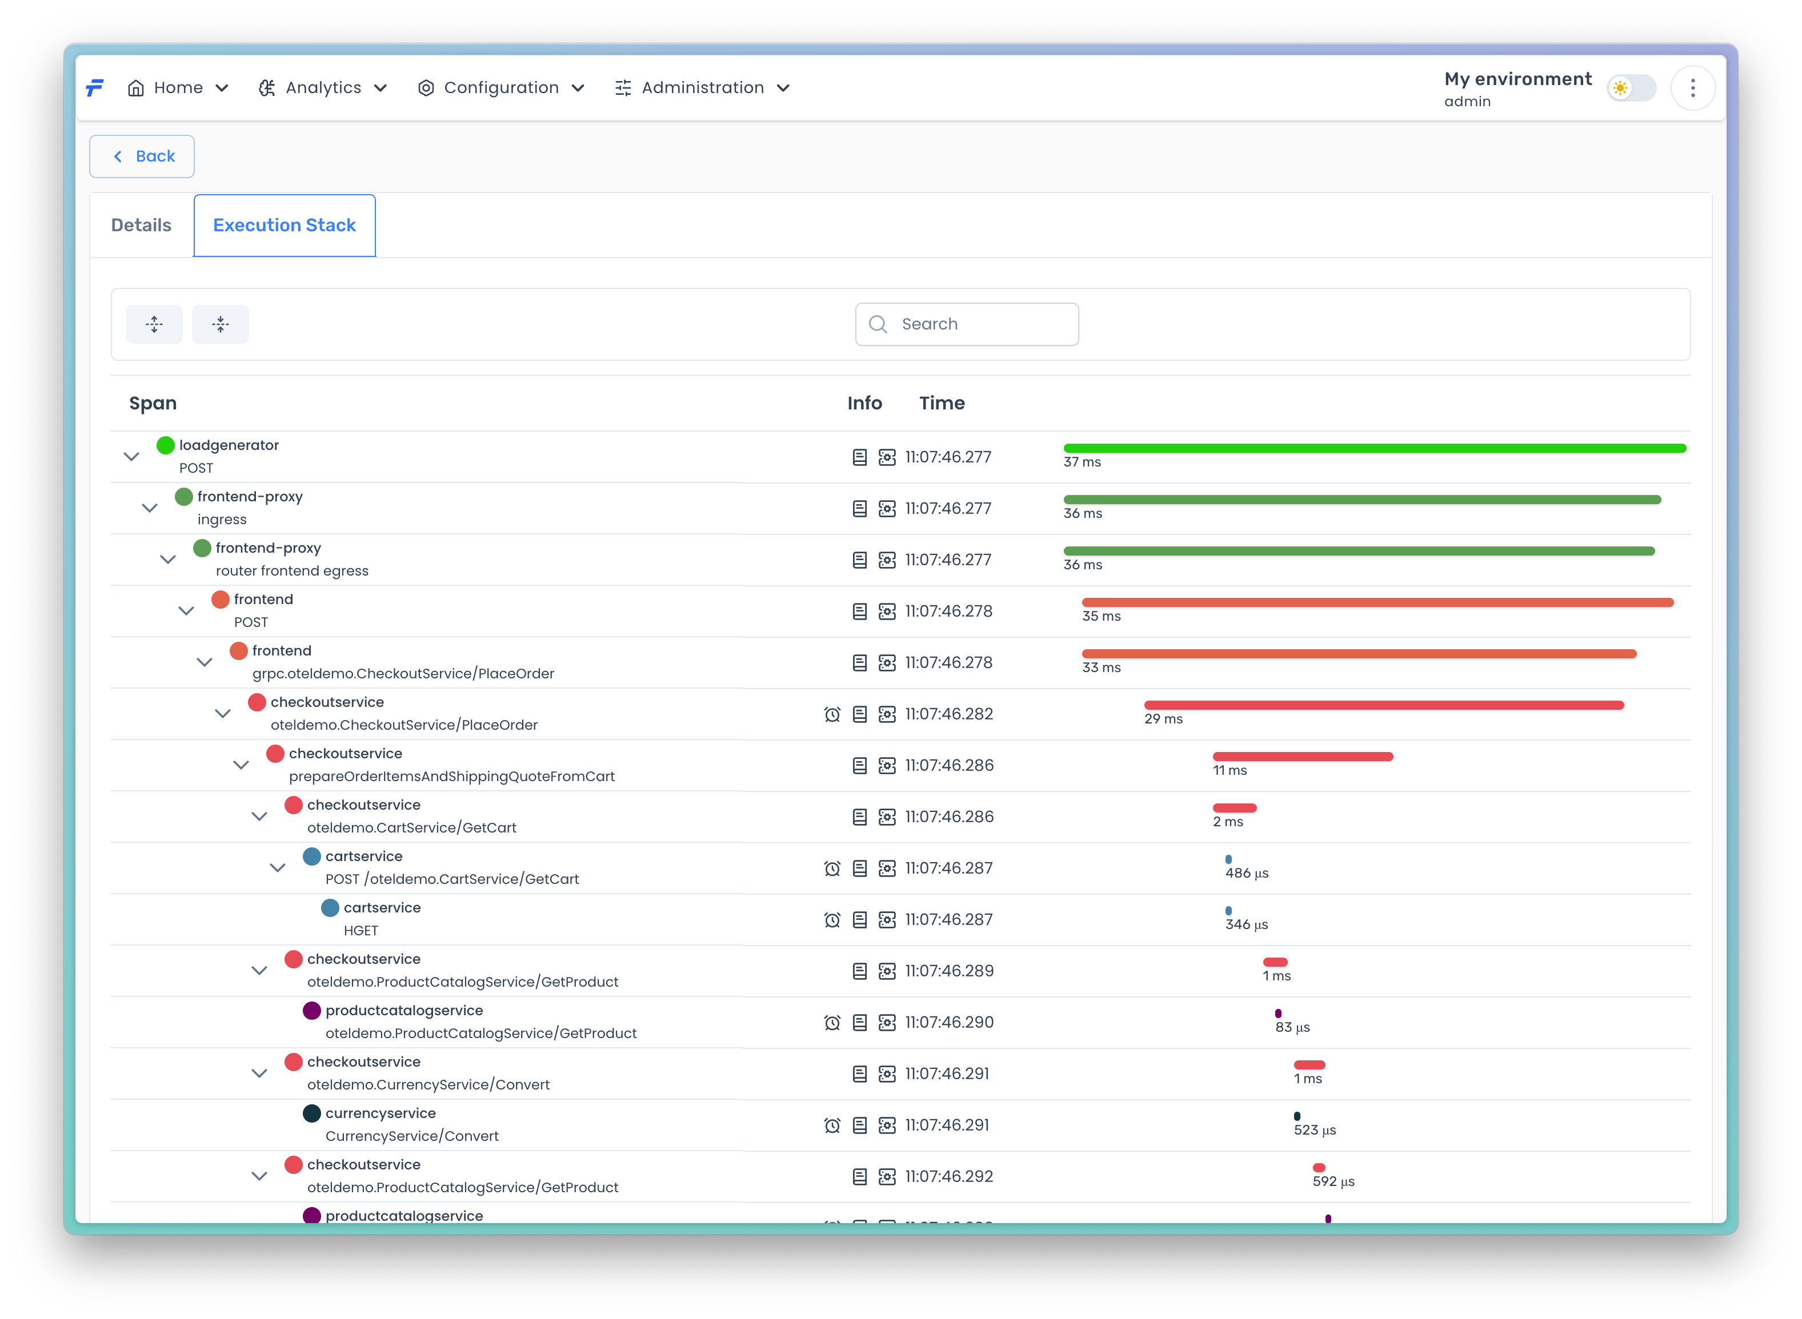Click the expand all spans icon button

coord(154,324)
